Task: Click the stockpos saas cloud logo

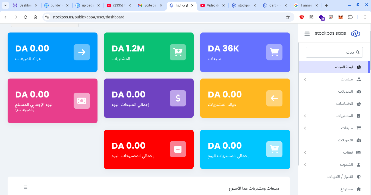Action: (356, 34)
